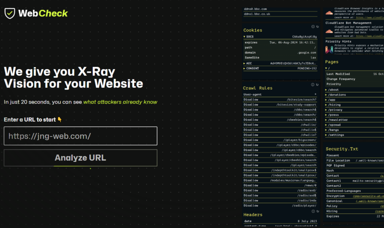The height and width of the screenshot is (228, 384).
Task: Select 'Contact1' mailto row
Action: pyautogui.click(x=355, y=181)
